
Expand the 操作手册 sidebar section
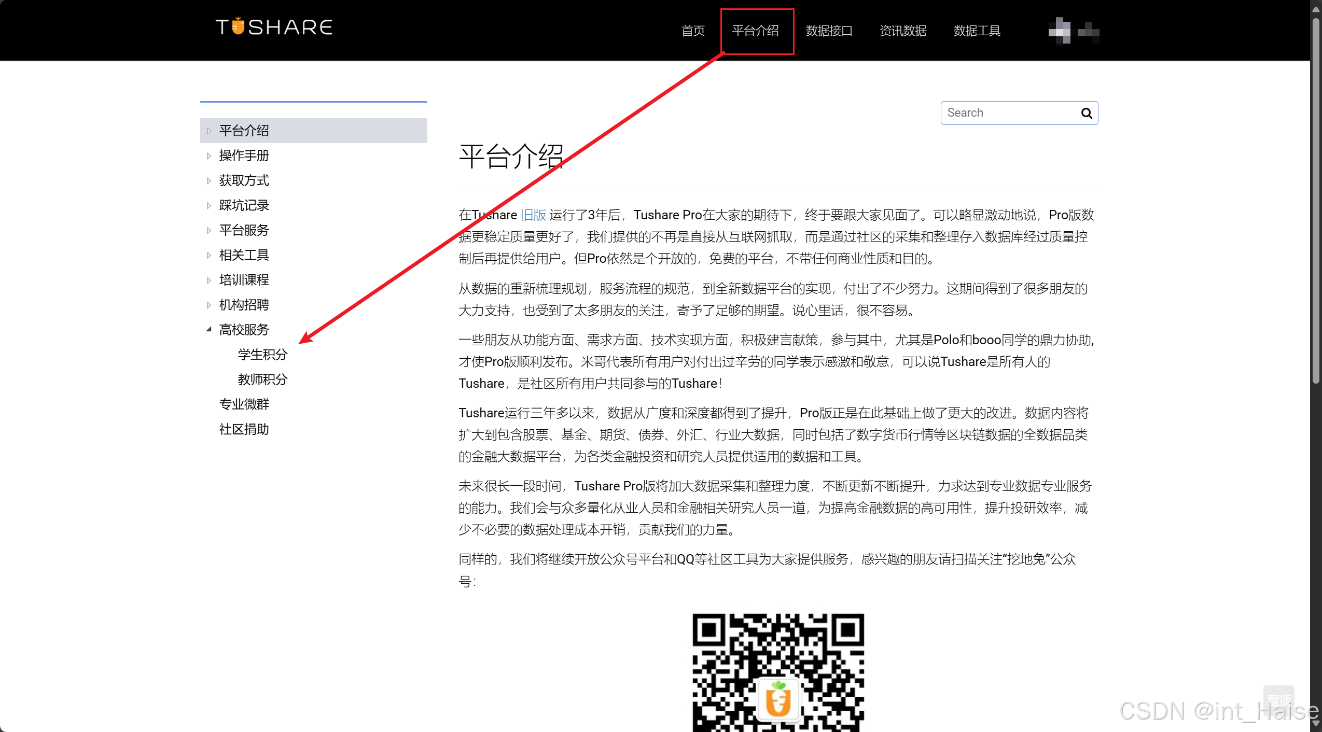[x=209, y=156]
